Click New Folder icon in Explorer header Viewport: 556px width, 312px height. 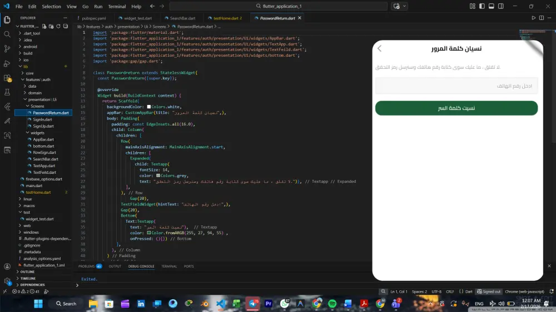(51, 26)
